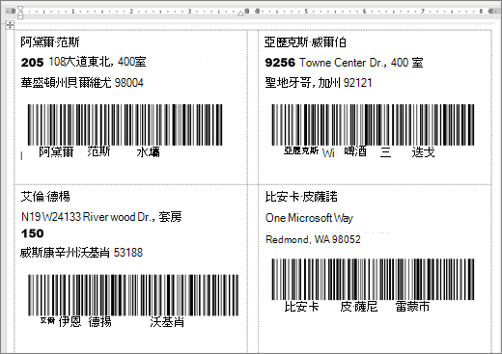Click the line 威斯康辛州沃基肖 53188
The width and height of the screenshot is (502, 354).
pyautogui.click(x=81, y=253)
